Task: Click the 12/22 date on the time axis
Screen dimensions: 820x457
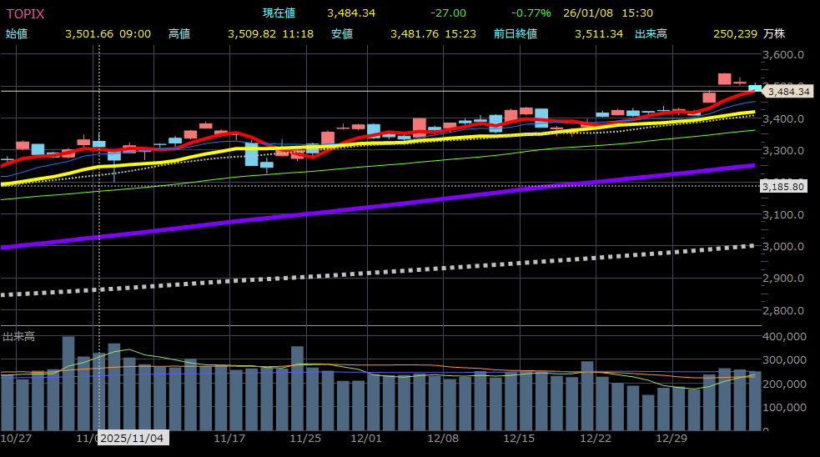Action: 596,438
